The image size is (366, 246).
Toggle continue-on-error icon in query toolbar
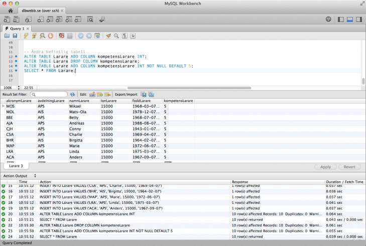61,36
